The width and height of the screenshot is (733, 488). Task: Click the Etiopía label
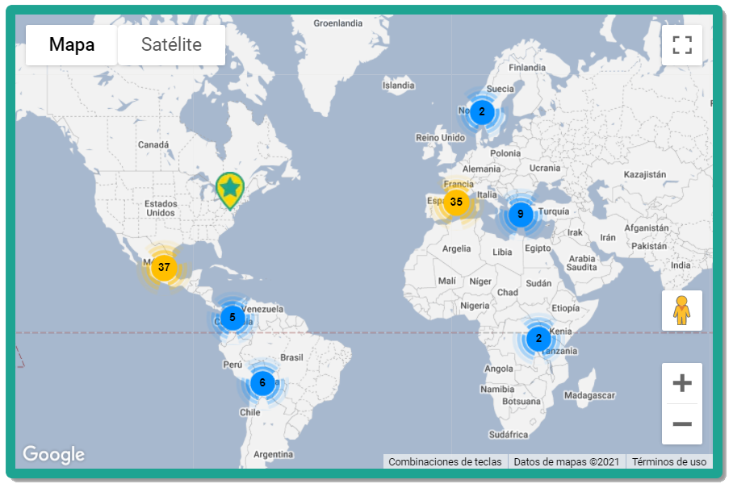click(x=565, y=308)
